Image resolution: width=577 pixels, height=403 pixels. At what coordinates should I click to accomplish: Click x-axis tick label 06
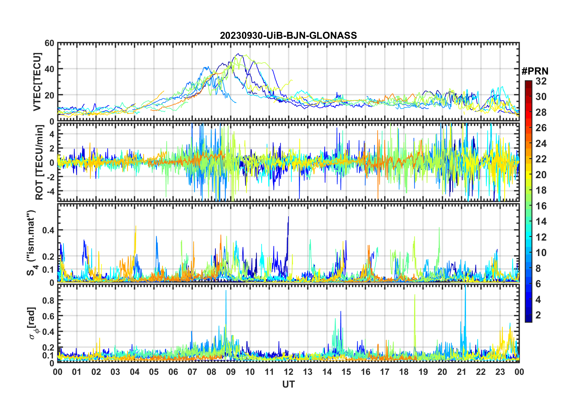pos(173,372)
